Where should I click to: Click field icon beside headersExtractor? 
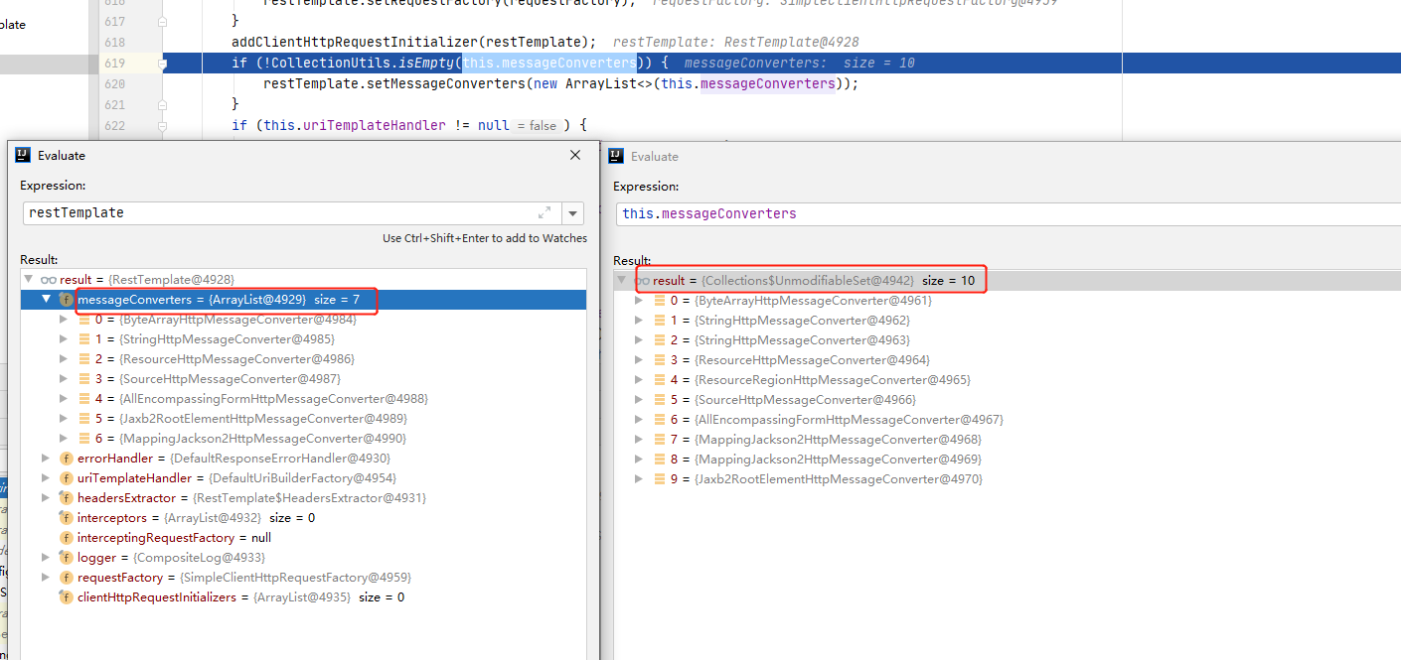[x=67, y=498]
